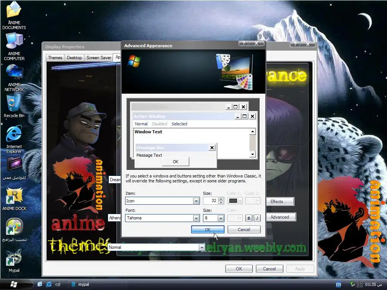Select the Mypal raccoon desktop icon

pyautogui.click(x=14, y=261)
